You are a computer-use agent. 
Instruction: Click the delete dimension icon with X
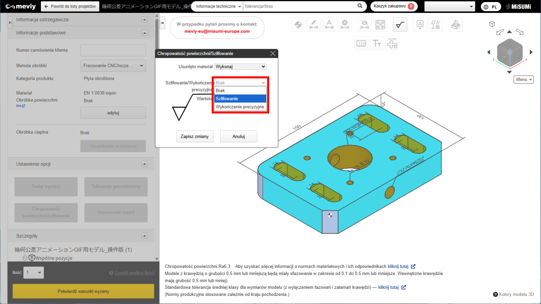345,25
